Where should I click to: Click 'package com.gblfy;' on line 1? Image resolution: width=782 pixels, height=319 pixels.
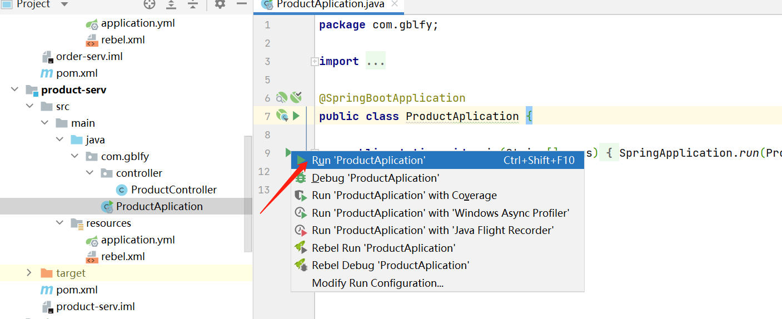[x=378, y=25]
